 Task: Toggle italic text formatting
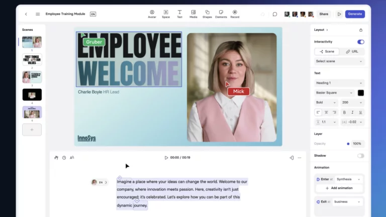coord(352,112)
